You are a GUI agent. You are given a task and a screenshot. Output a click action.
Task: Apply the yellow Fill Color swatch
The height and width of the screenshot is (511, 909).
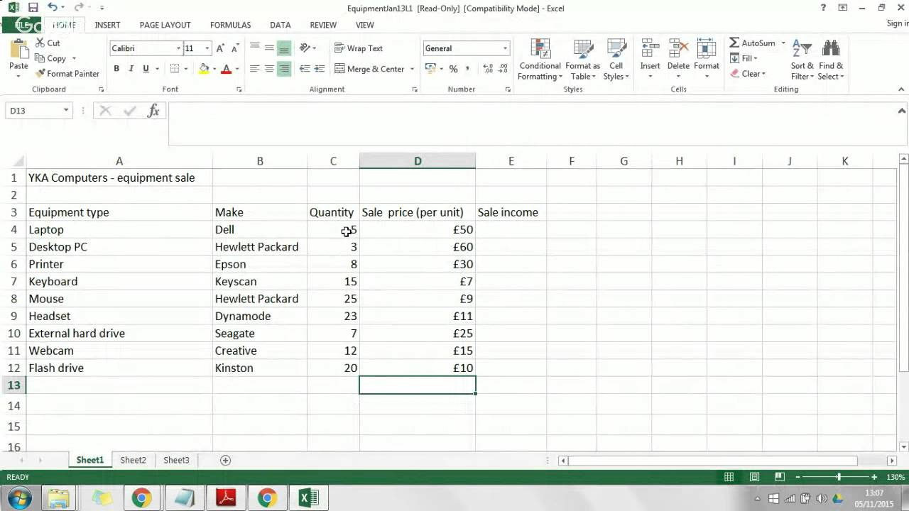(x=204, y=69)
